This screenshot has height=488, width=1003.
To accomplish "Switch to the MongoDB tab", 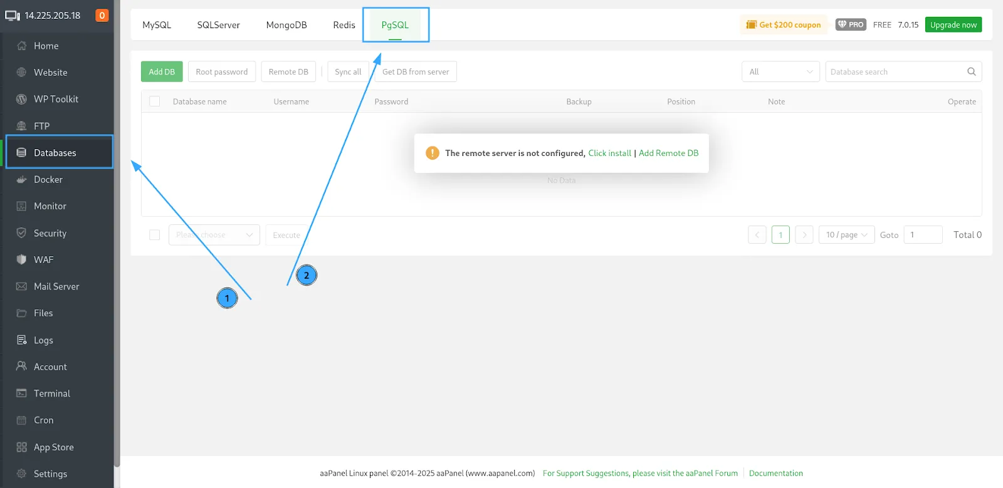I will click(286, 25).
